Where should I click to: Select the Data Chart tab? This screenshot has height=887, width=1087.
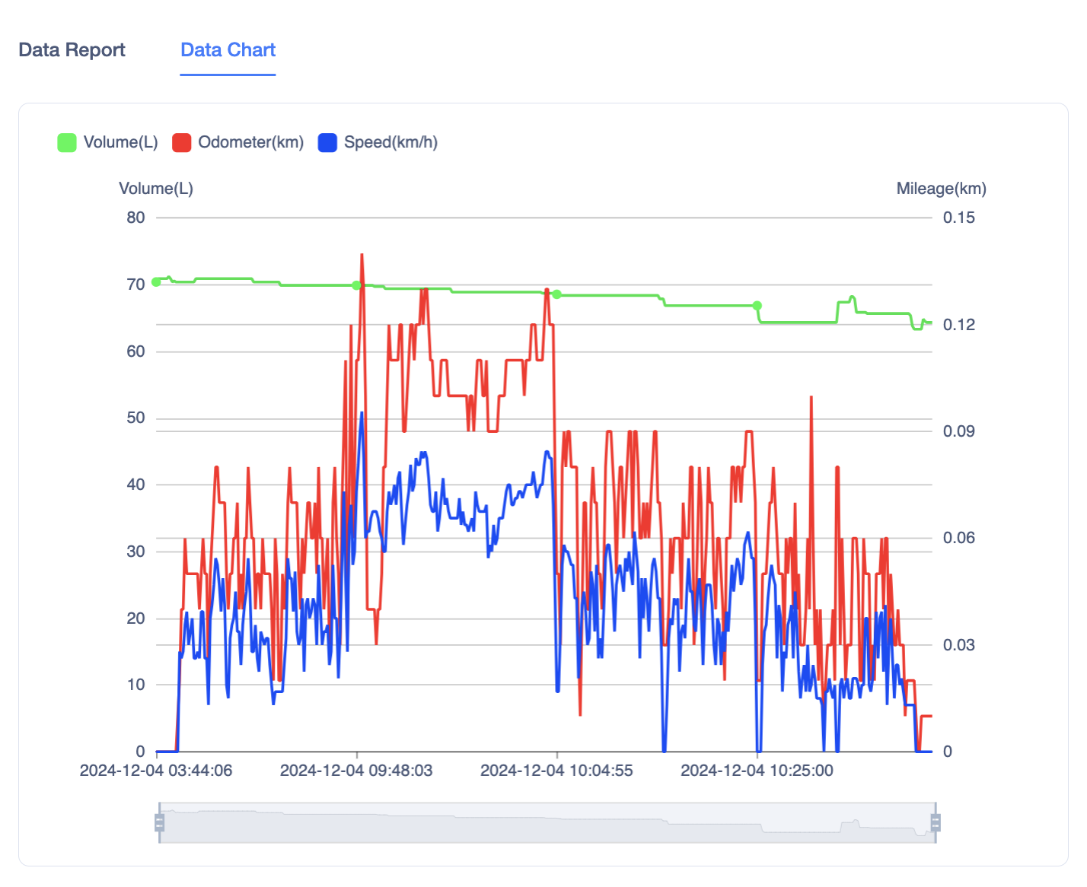tap(228, 50)
